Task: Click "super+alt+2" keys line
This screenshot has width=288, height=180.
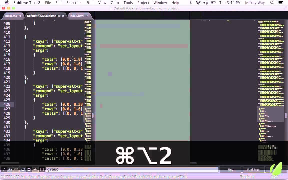Action: pos(58,86)
